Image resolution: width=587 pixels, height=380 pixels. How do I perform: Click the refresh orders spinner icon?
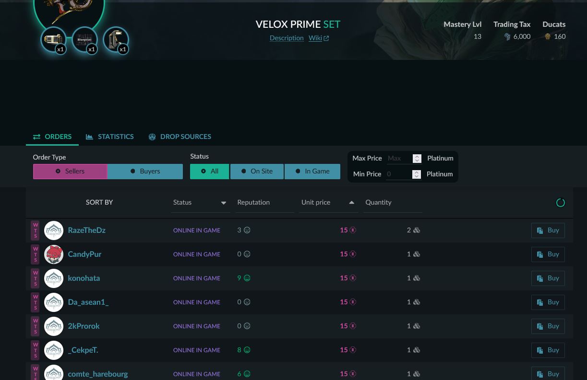[x=560, y=203]
